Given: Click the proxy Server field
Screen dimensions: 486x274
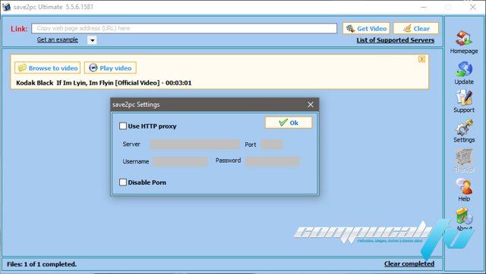Looking at the screenshot, I should [195, 145].
